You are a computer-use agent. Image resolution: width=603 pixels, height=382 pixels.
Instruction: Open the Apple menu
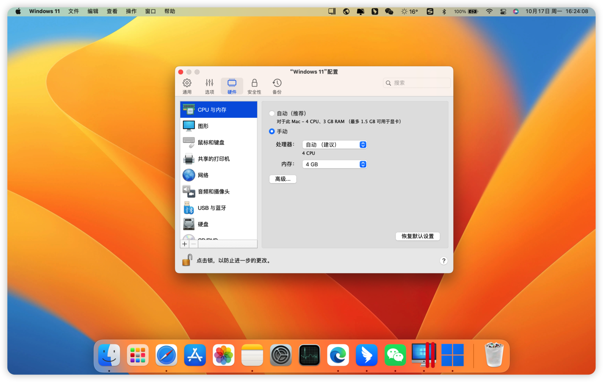[18, 11]
